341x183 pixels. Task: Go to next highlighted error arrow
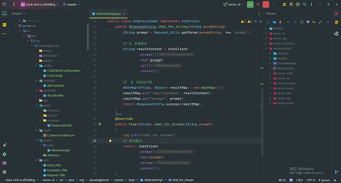[260, 21]
